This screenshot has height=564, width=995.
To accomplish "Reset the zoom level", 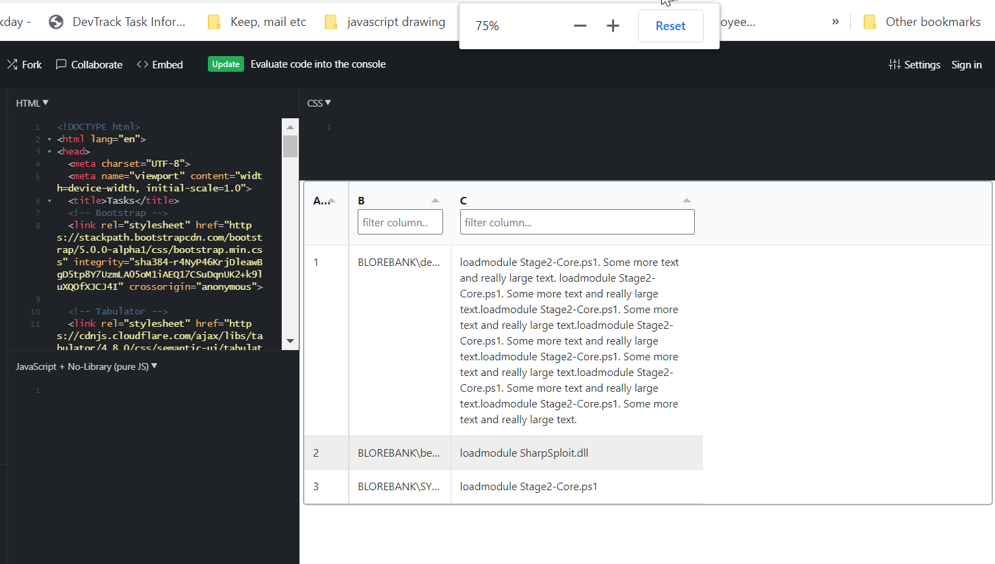I will coord(670,26).
